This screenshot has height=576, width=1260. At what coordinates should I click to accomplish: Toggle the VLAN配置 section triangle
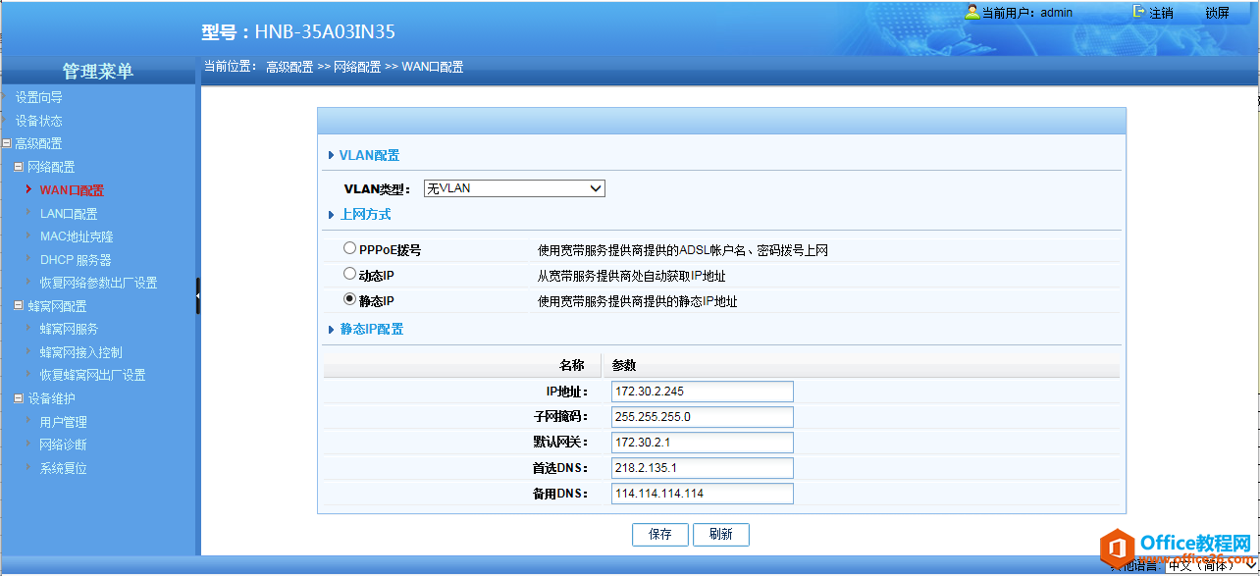pos(331,155)
